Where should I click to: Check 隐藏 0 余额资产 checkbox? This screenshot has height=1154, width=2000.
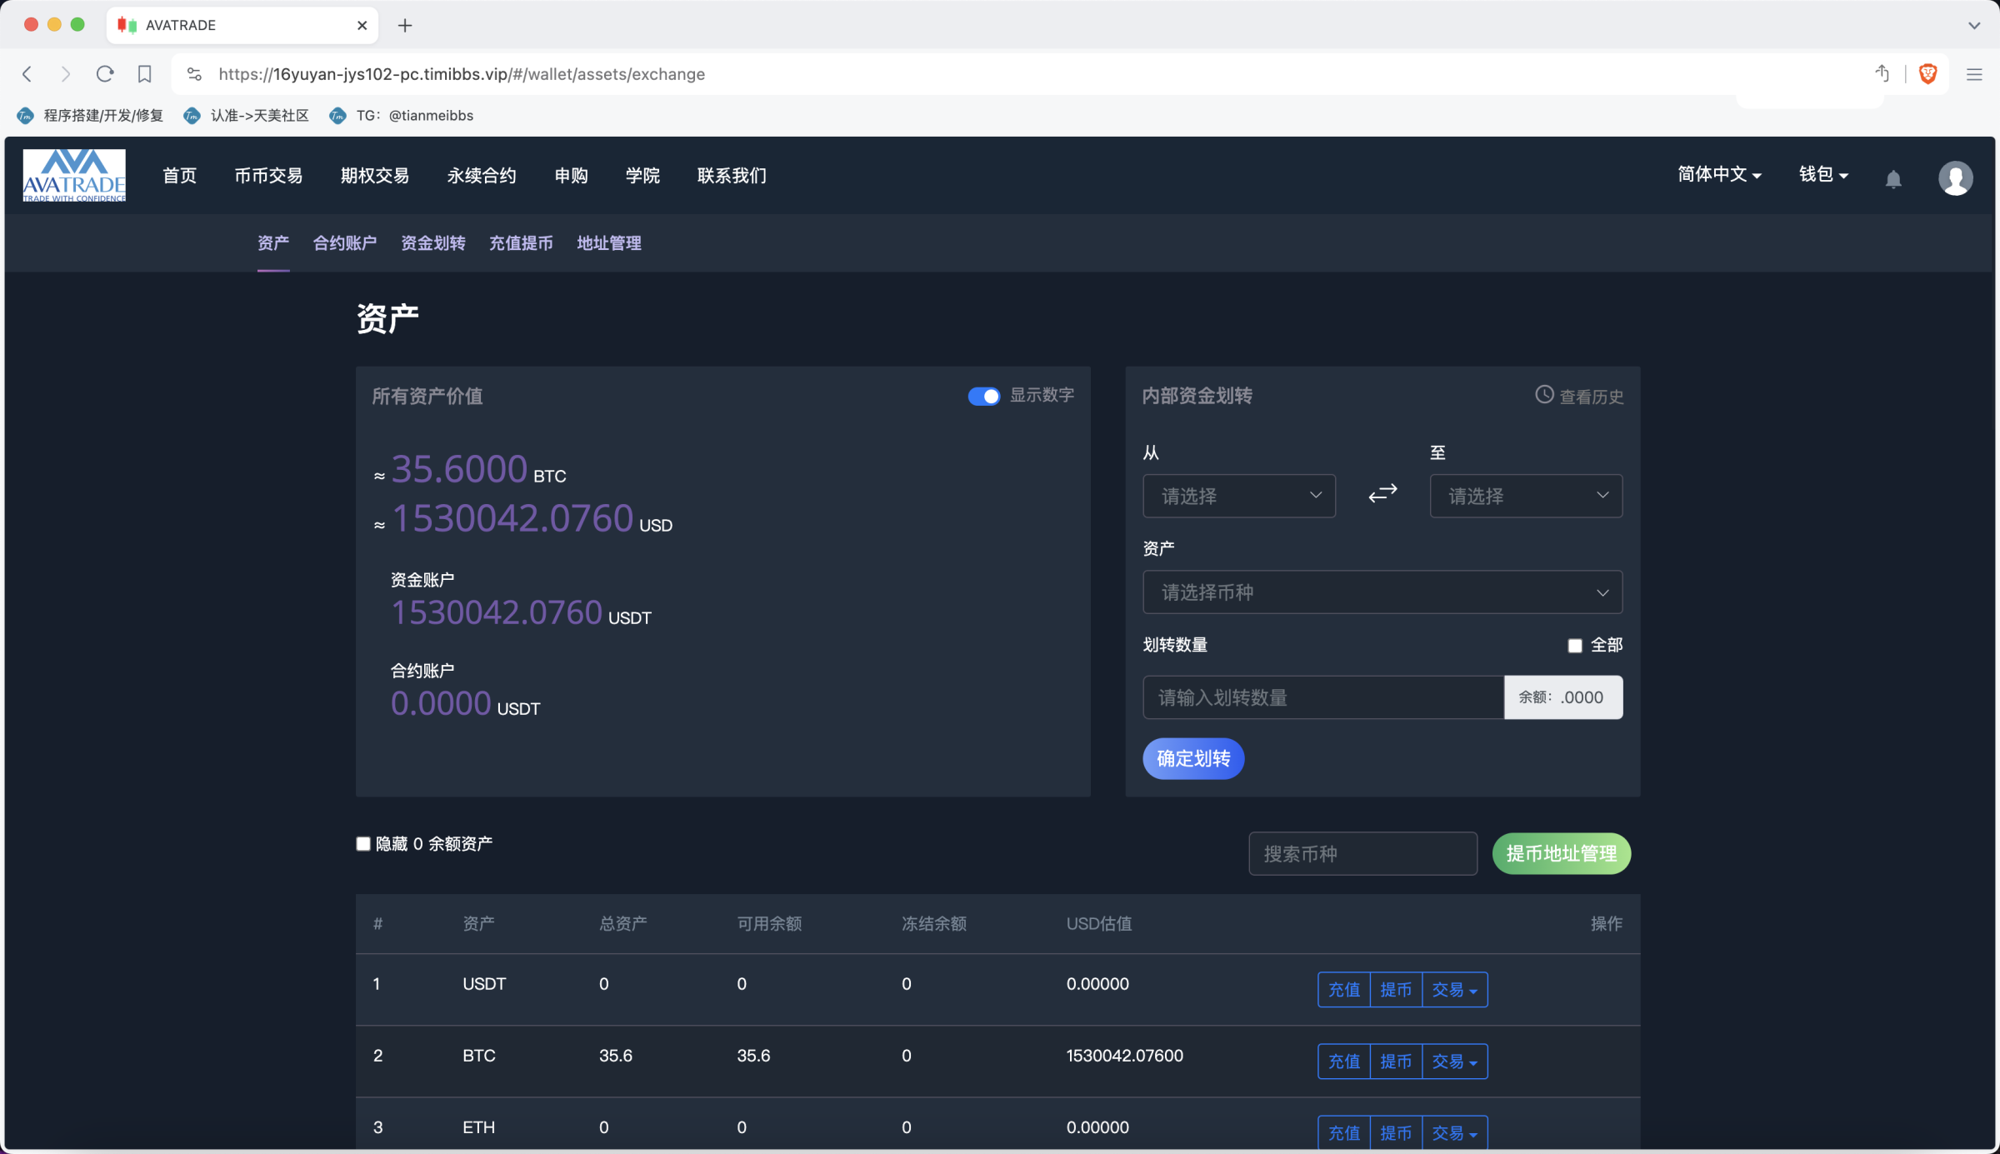point(363,844)
